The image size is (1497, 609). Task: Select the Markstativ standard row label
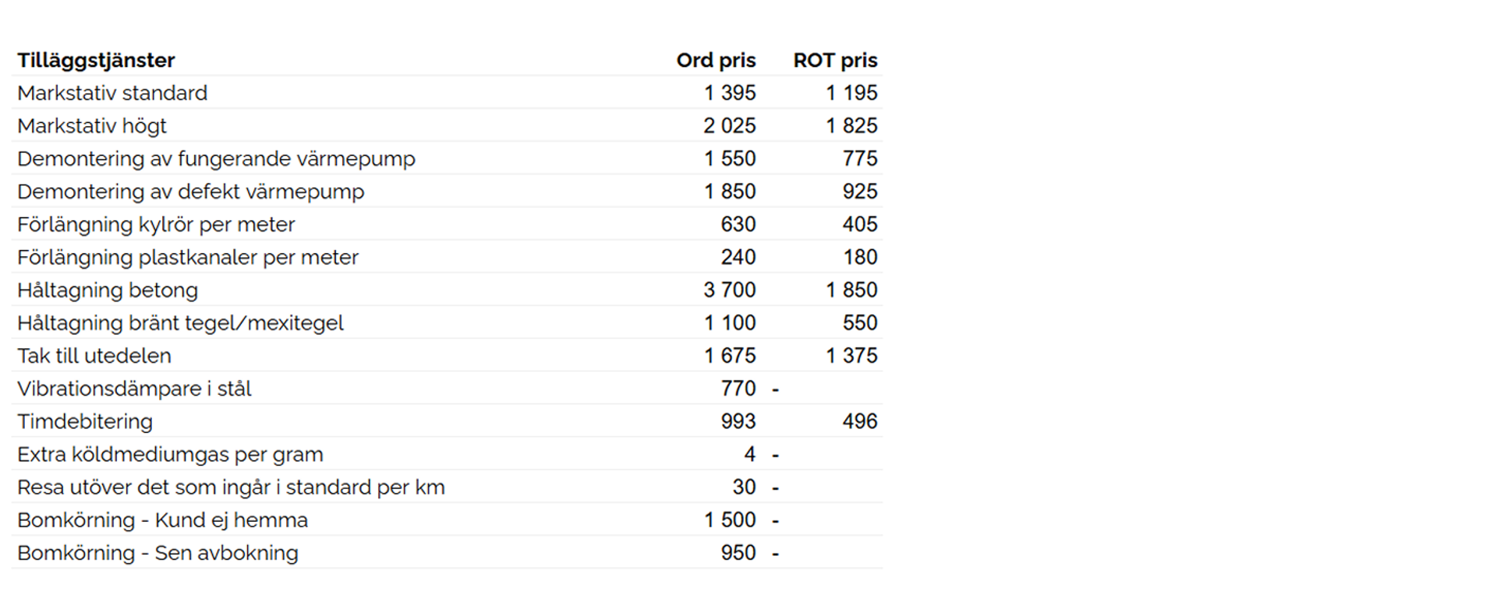coord(112,93)
